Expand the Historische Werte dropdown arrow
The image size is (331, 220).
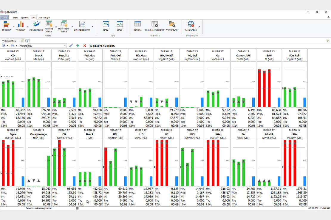(72, 27)
